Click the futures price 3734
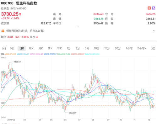Viewport: 157px width, 124px height. (x=10, y=37)
